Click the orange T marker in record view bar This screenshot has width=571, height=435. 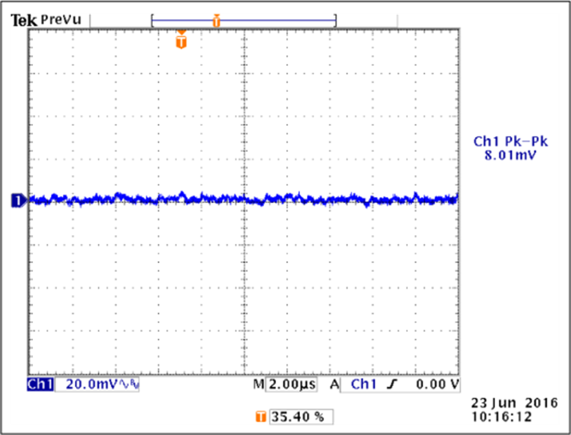(x=216, y=22)
